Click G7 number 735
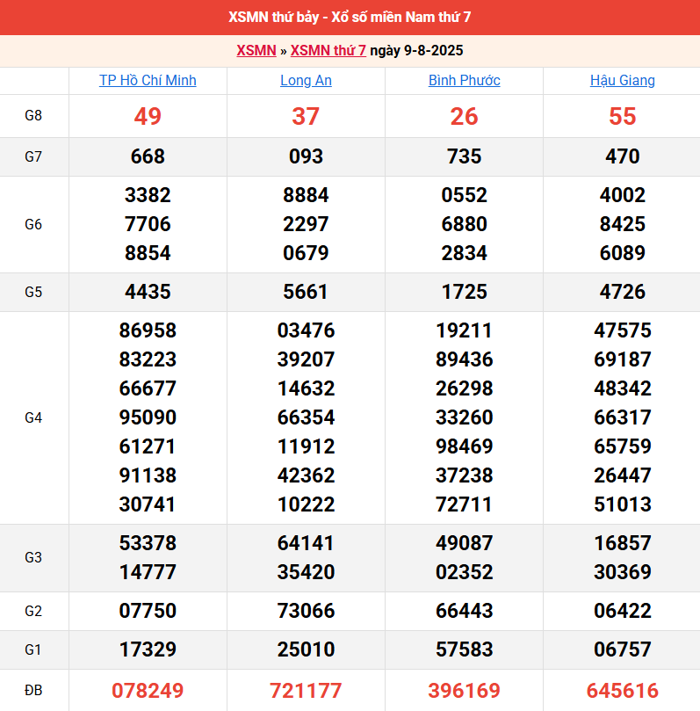This screenshot has width=700, height=711. [x=465, y=156]
